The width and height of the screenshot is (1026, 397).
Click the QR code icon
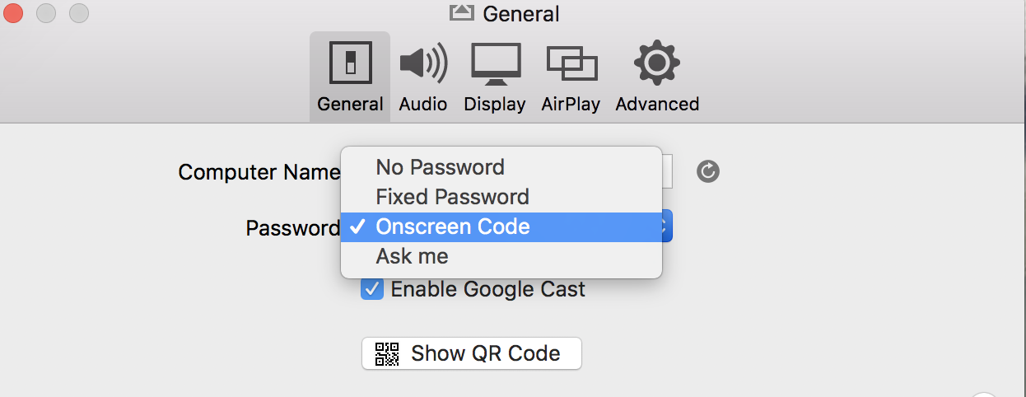pyautogui.click(x=386, y=353)
